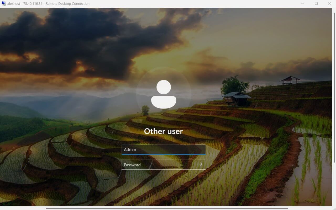Viewport: 336px width, 210px height.
Task: Maximize the Remote Desktop Connection window
Action: [316, 4]
